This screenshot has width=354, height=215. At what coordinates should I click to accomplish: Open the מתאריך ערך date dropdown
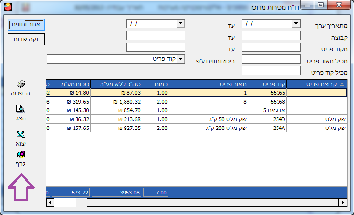coord(296,23)
